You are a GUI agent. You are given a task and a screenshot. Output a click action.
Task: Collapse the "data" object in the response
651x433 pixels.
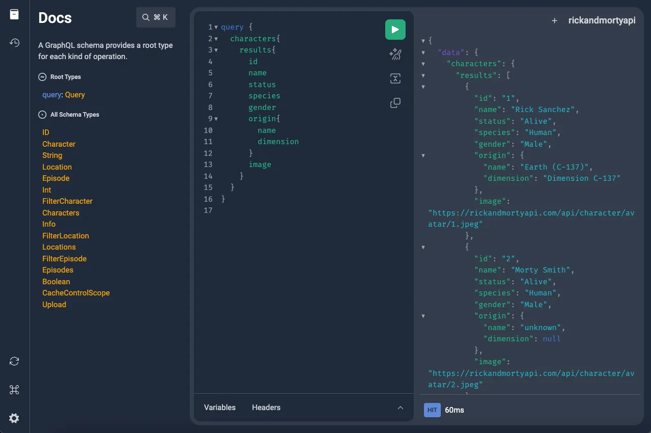423,52
